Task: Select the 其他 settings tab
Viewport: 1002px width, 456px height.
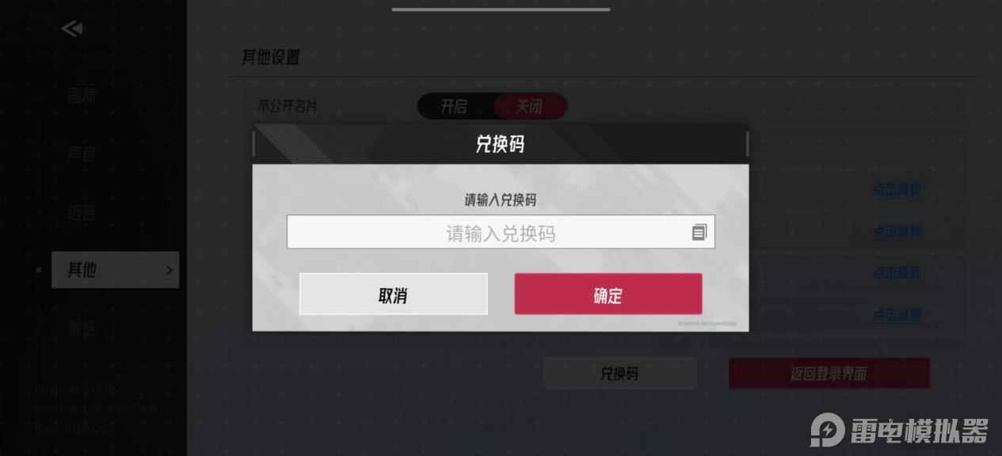Action: click(x=115, y=270)
